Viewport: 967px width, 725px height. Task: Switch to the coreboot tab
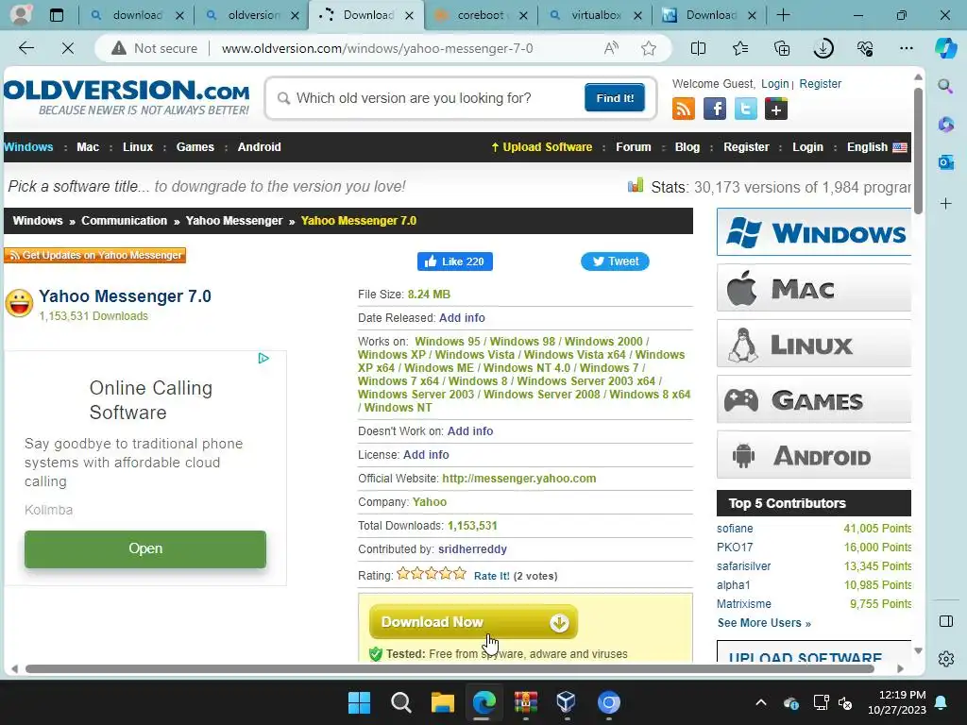pyautogui.click(x=481, y=15)
